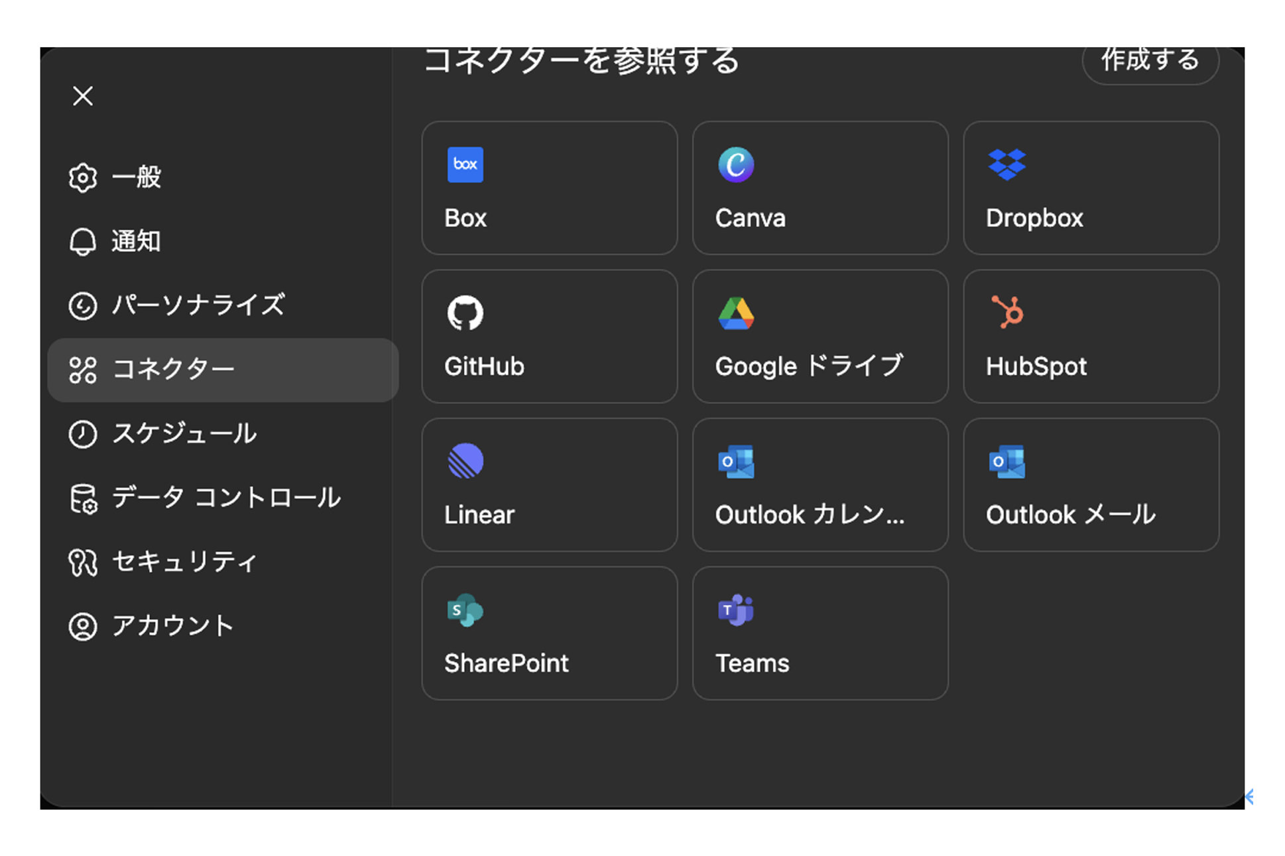1285x856 pixels.
Task: Click the Linear logo icon
Action: click(465, 460)
